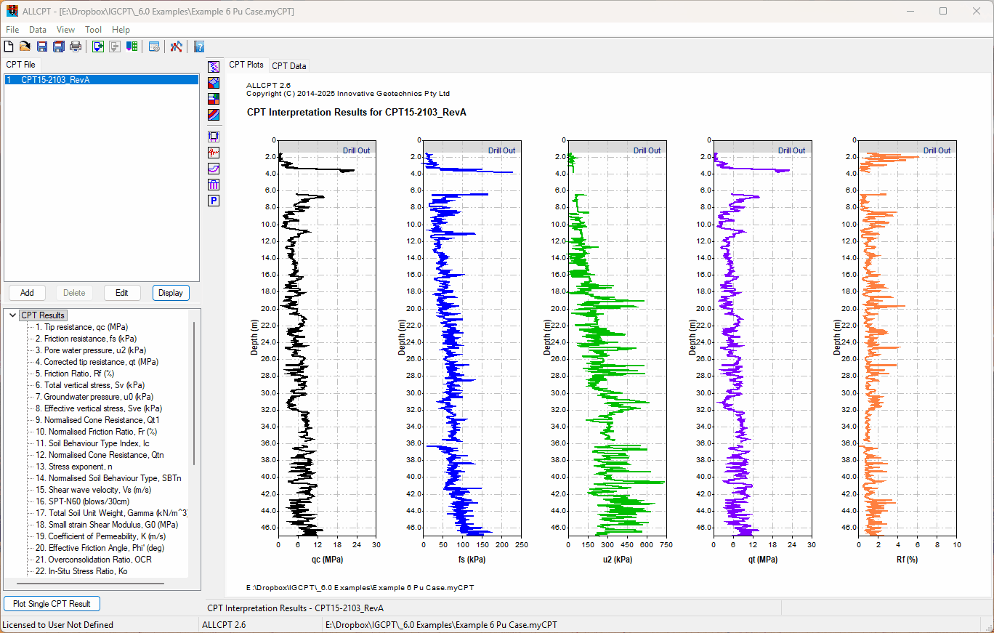Save the project with the single floppy icon
This screenshot has height=633, width=994.
(x=42, y=47)
